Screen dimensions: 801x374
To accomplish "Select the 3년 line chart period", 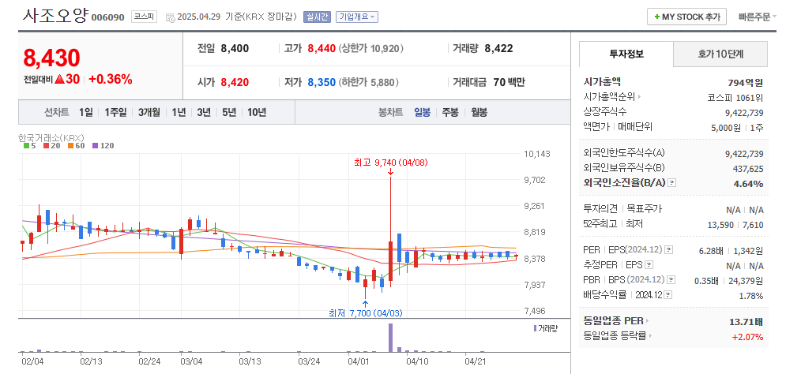I will point(204,112).
